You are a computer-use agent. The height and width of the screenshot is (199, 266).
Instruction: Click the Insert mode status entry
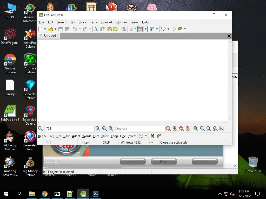pyautogui.click(x=85, y=143)
